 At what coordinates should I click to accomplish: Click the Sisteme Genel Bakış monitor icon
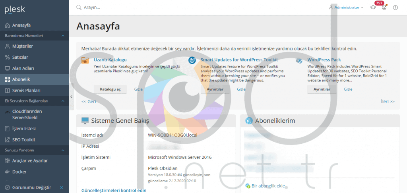pyautogui.click(x=85, y=121)
